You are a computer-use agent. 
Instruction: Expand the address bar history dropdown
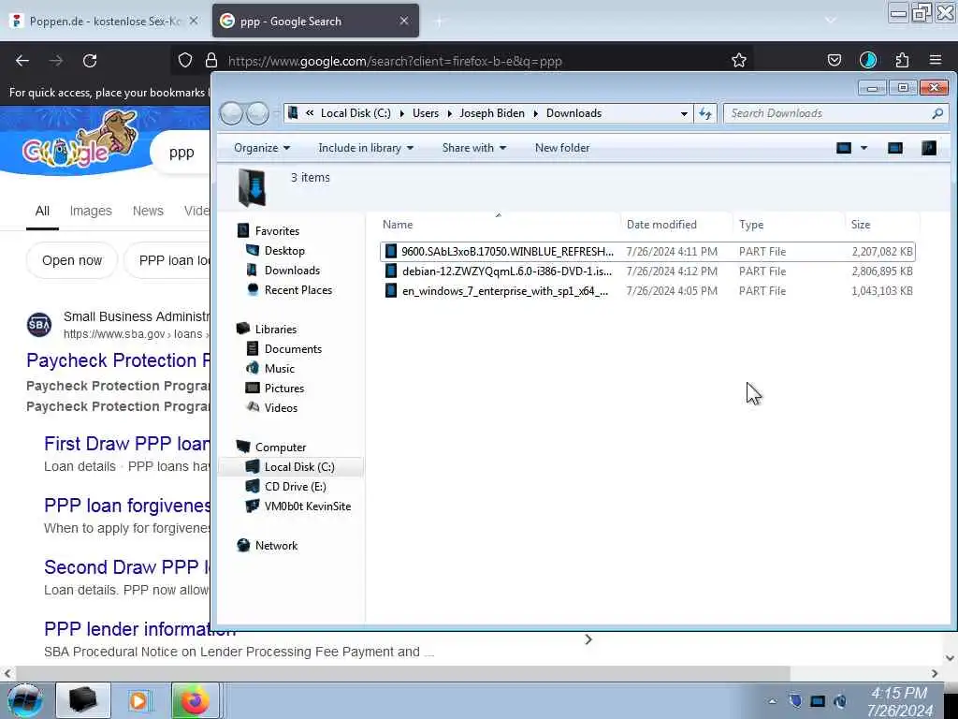pyautogui.click(x=684, y=113)
